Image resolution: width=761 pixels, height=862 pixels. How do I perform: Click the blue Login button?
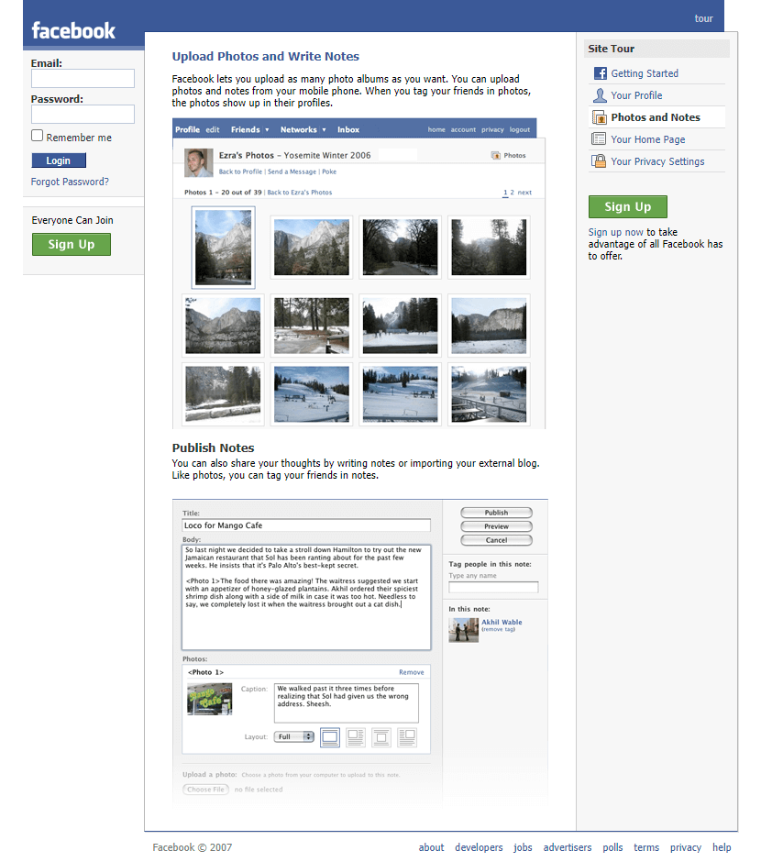coord(59,160)
